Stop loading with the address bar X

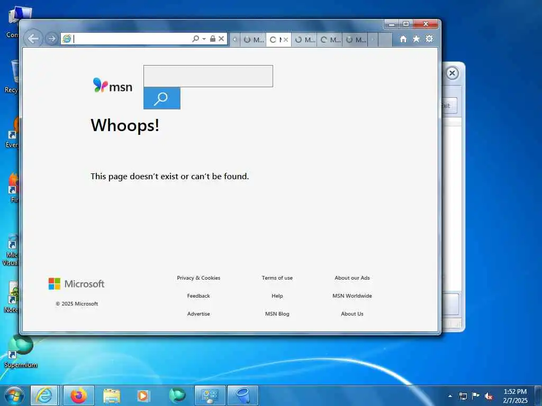coord(221,39)
